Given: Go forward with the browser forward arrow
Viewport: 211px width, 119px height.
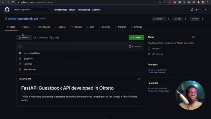Looking at the screenshot, I should click(8, 2).
